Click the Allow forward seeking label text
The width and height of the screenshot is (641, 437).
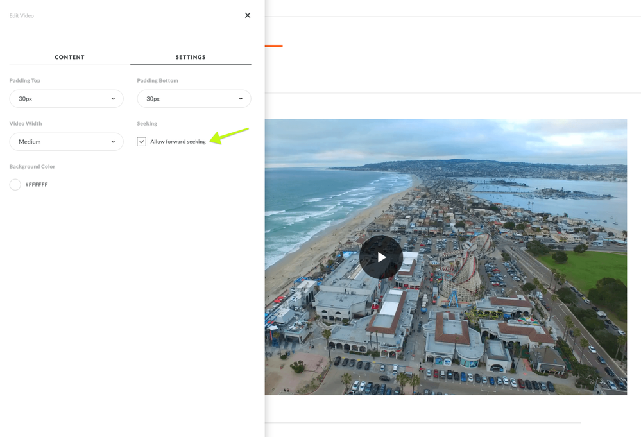(178, 142)
